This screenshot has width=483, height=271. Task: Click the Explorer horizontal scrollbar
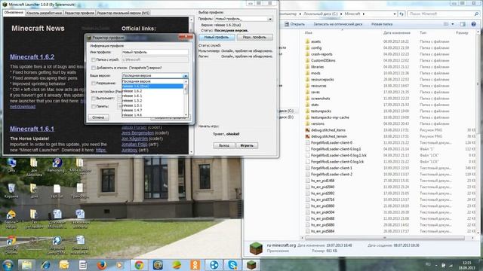coord(385,238)
